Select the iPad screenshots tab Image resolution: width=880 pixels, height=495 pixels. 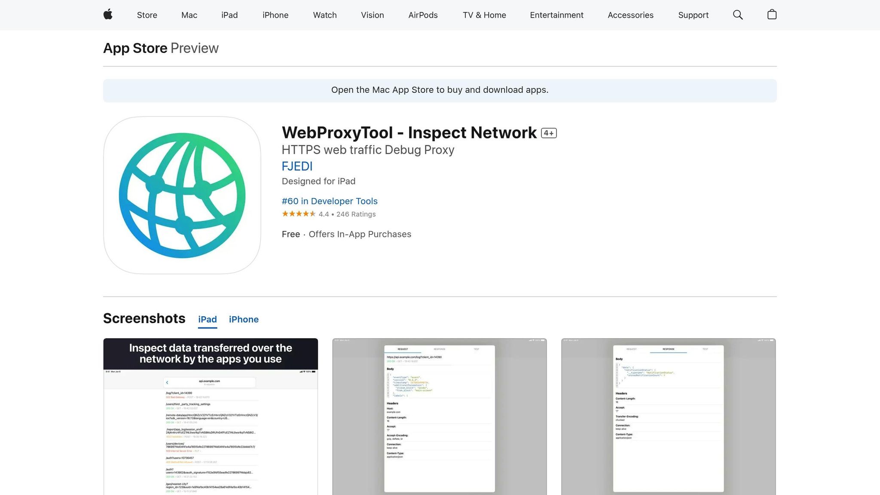(x=207, y=319)
